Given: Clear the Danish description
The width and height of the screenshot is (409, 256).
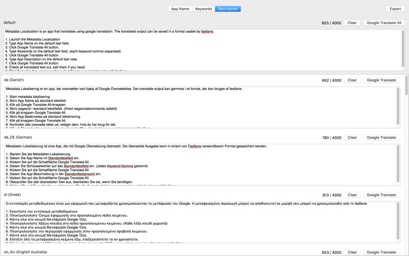Looking at the screenshot, I should tap(352, 80).
